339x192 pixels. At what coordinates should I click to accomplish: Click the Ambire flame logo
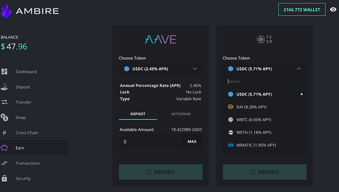coord(6,11)
